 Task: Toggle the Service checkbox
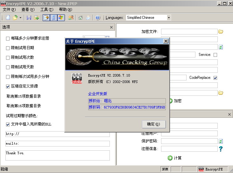[215, 55]
